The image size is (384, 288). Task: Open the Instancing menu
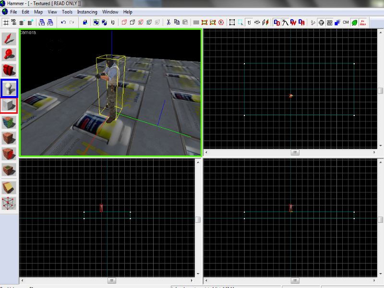click(x=87, y=12)
